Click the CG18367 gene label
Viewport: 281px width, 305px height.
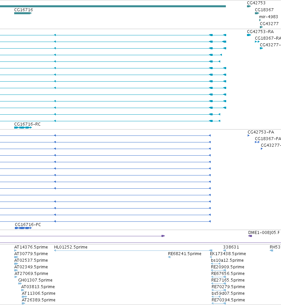[x=264, y=10]
